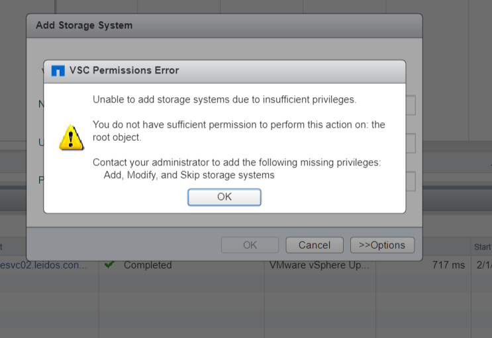
Task: Click the yellow warning triangle icon
Action: 70,136
